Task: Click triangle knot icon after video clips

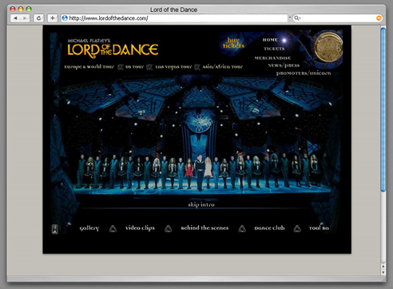Action: (169, 228)
